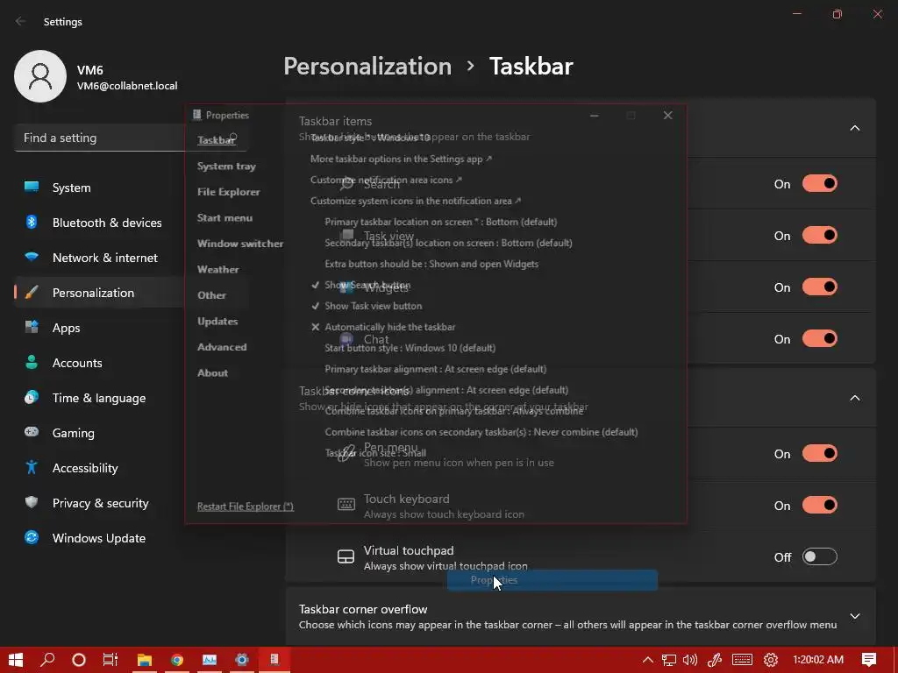Open Customize system icons in notification area
The width and height of the screenshot is (898, 673).
point(416,201)
